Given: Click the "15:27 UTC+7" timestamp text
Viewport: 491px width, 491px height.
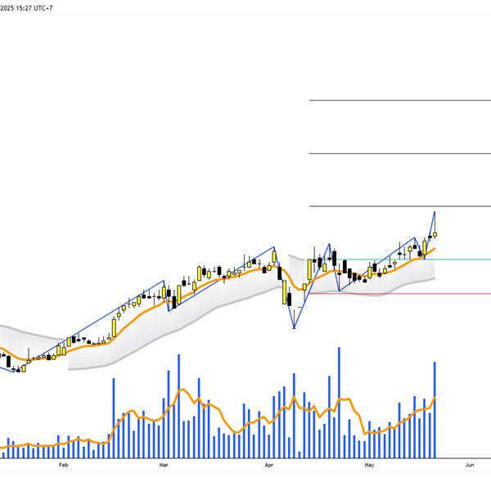Looking at the screenshot, I should click(x=34, y=8).
